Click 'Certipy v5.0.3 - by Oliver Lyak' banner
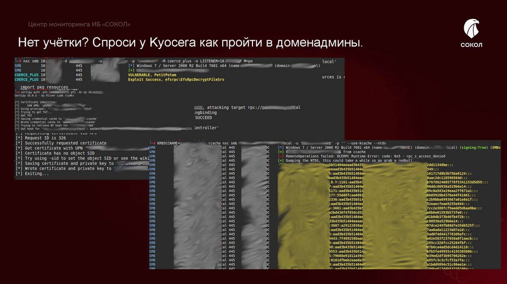 pos(45,95)
